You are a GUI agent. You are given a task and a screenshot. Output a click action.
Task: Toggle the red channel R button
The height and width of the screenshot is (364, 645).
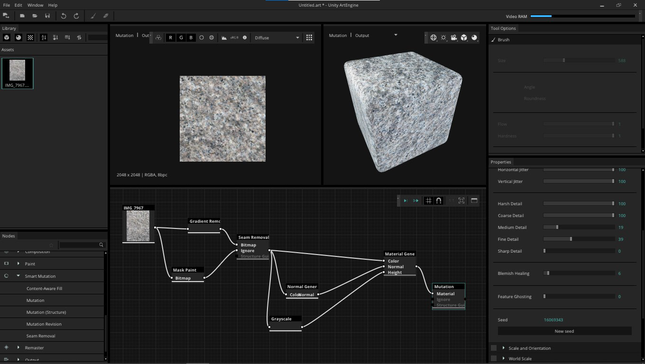171,37
